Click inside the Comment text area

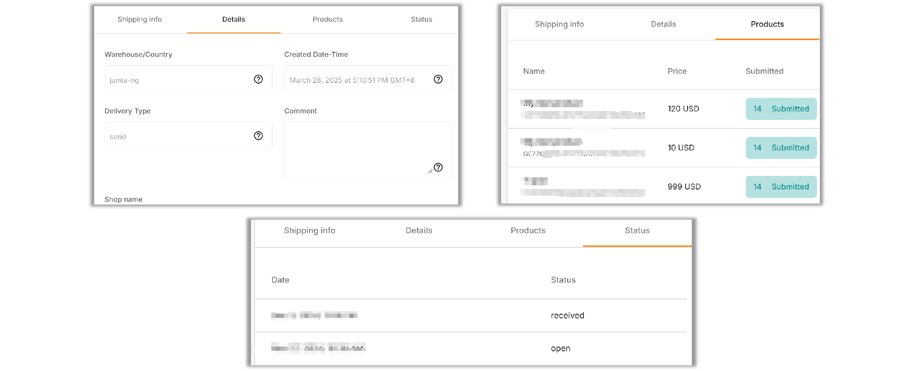pos(358,148)
